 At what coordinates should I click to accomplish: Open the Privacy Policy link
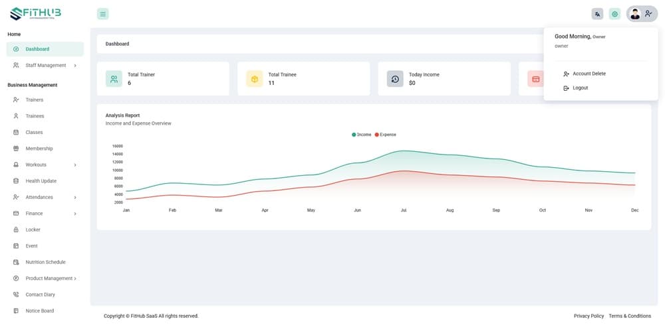coord(589,316)
